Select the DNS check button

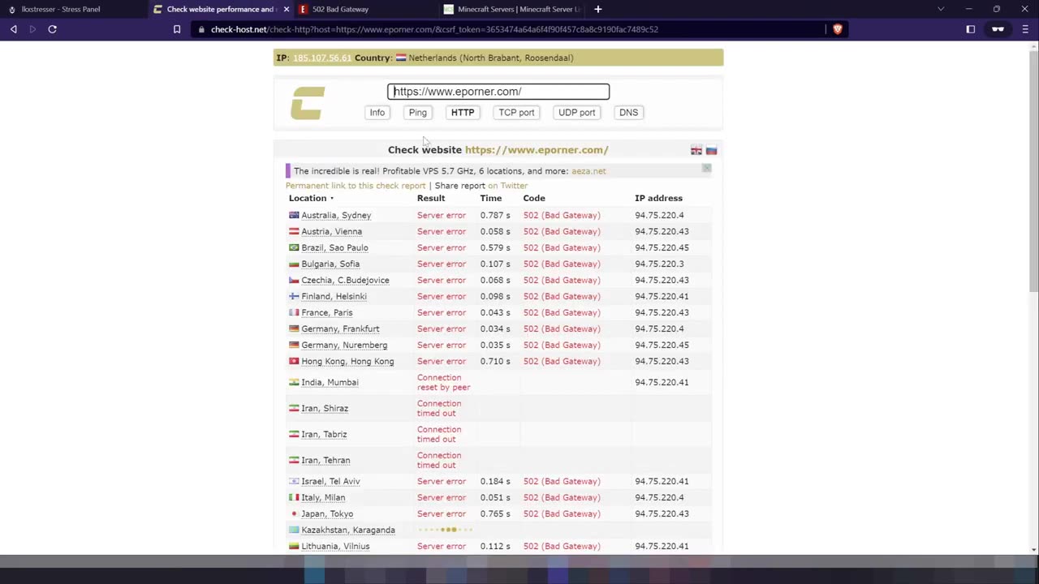pyautogui.click(x=629, y=113)
